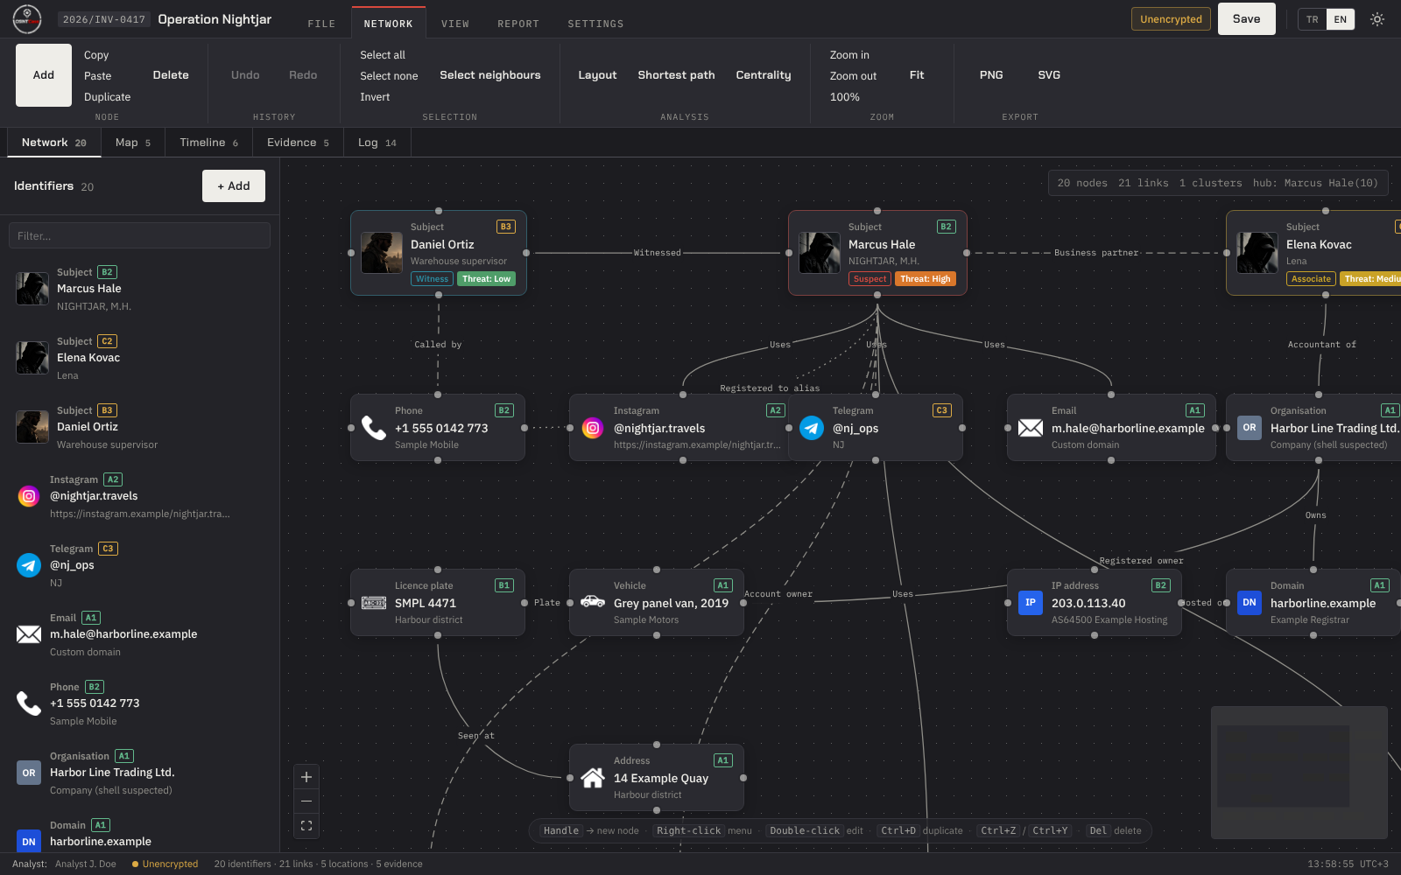Viewport: 1401px width, 875px height.
Task: Click the case ID 2026/INV-0417 label
Action: (x=104, y=19)
